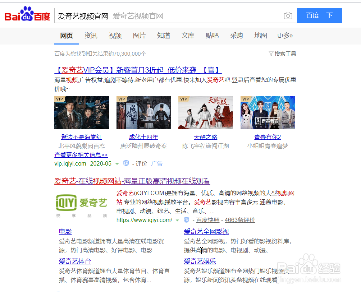361x292 pixels.
Task: Open the 地图 tab
Action: tap(261, 36)
